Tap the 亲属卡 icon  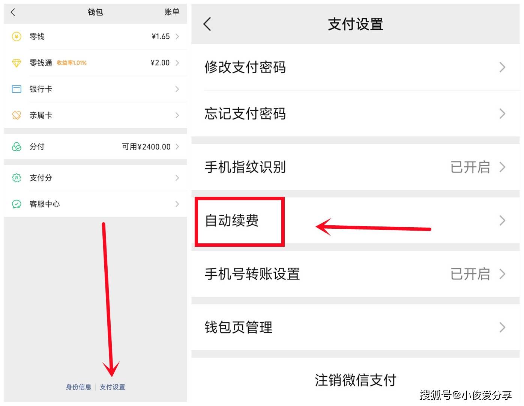click(17, 115)
